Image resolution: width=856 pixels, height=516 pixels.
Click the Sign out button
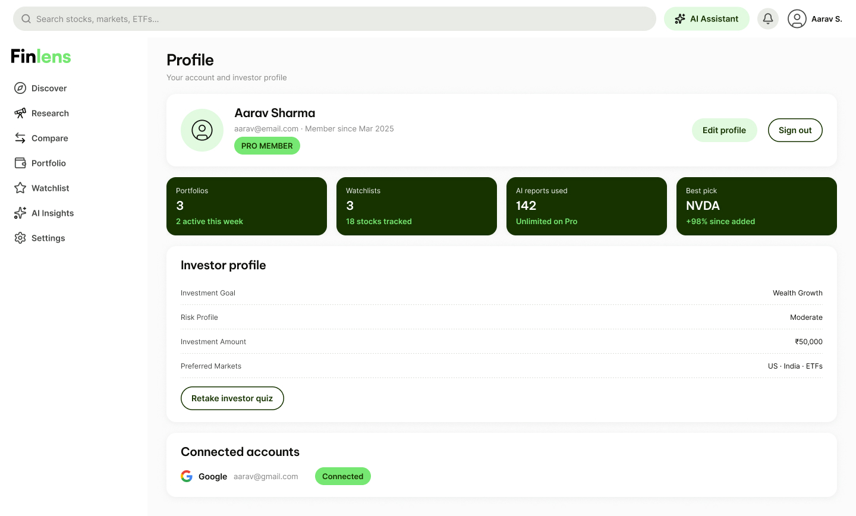point(795,130)
